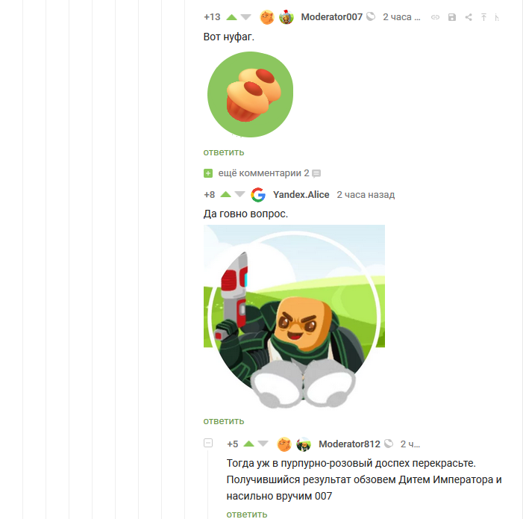Save Moderator007's comment with the floppy icon
The width and height of the screenshot is (523, 519).
click(x=452, y=17)
